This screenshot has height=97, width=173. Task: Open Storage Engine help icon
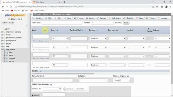click(x=128, y=76)
